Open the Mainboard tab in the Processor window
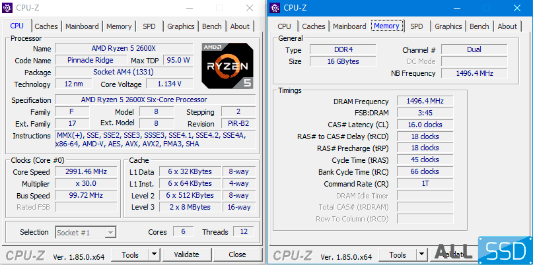Image resolution: width=533 pixels, height=265 pixels. (83, 26)
